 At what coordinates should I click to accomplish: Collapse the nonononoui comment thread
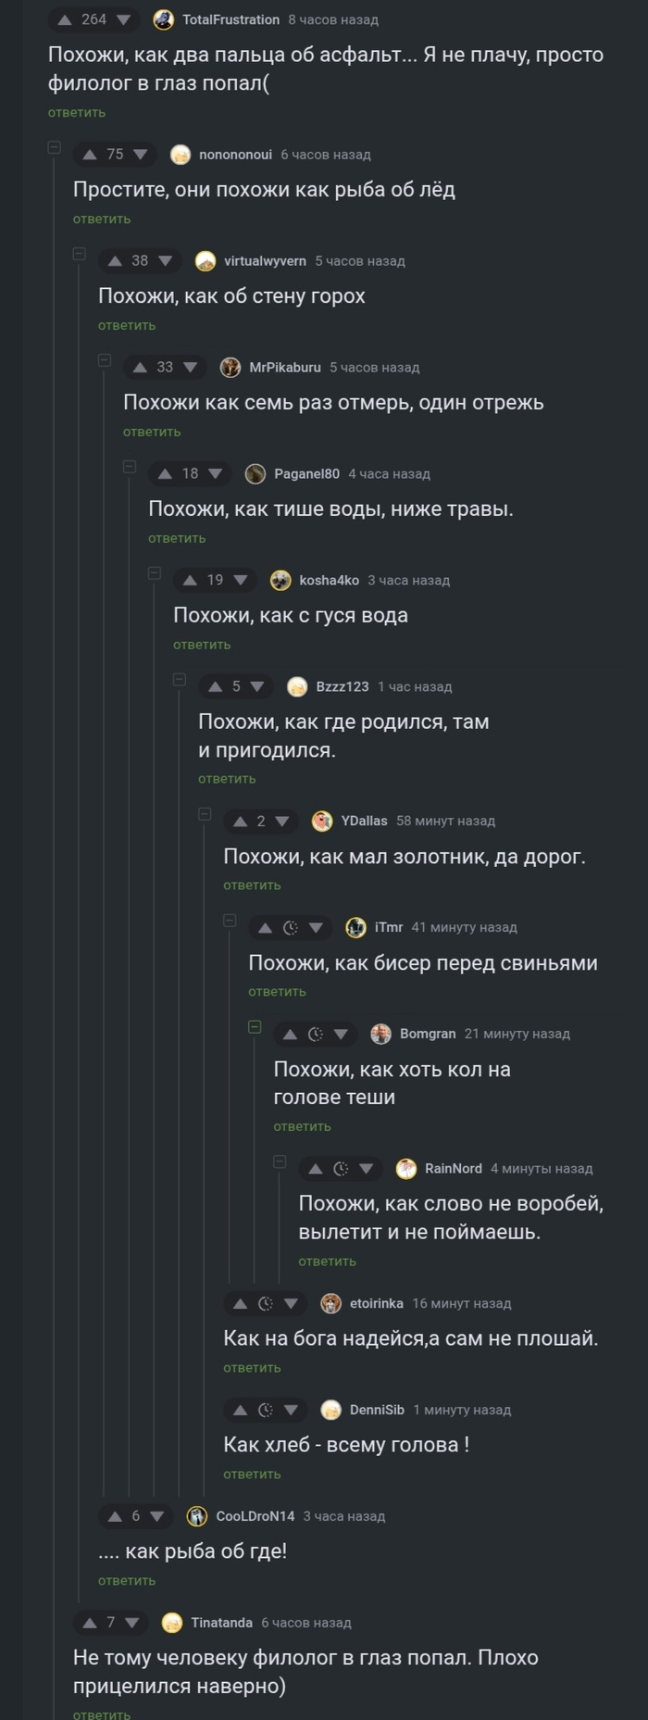coord(54,147)
